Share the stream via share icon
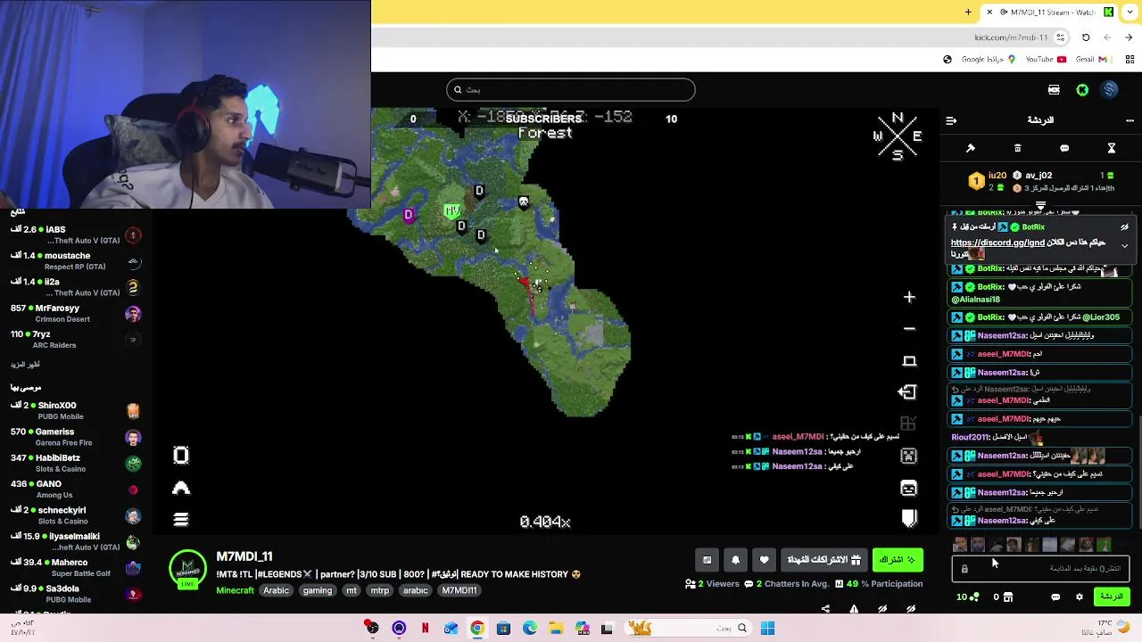This screenshot has width=1142, height=642. point(825,610)
